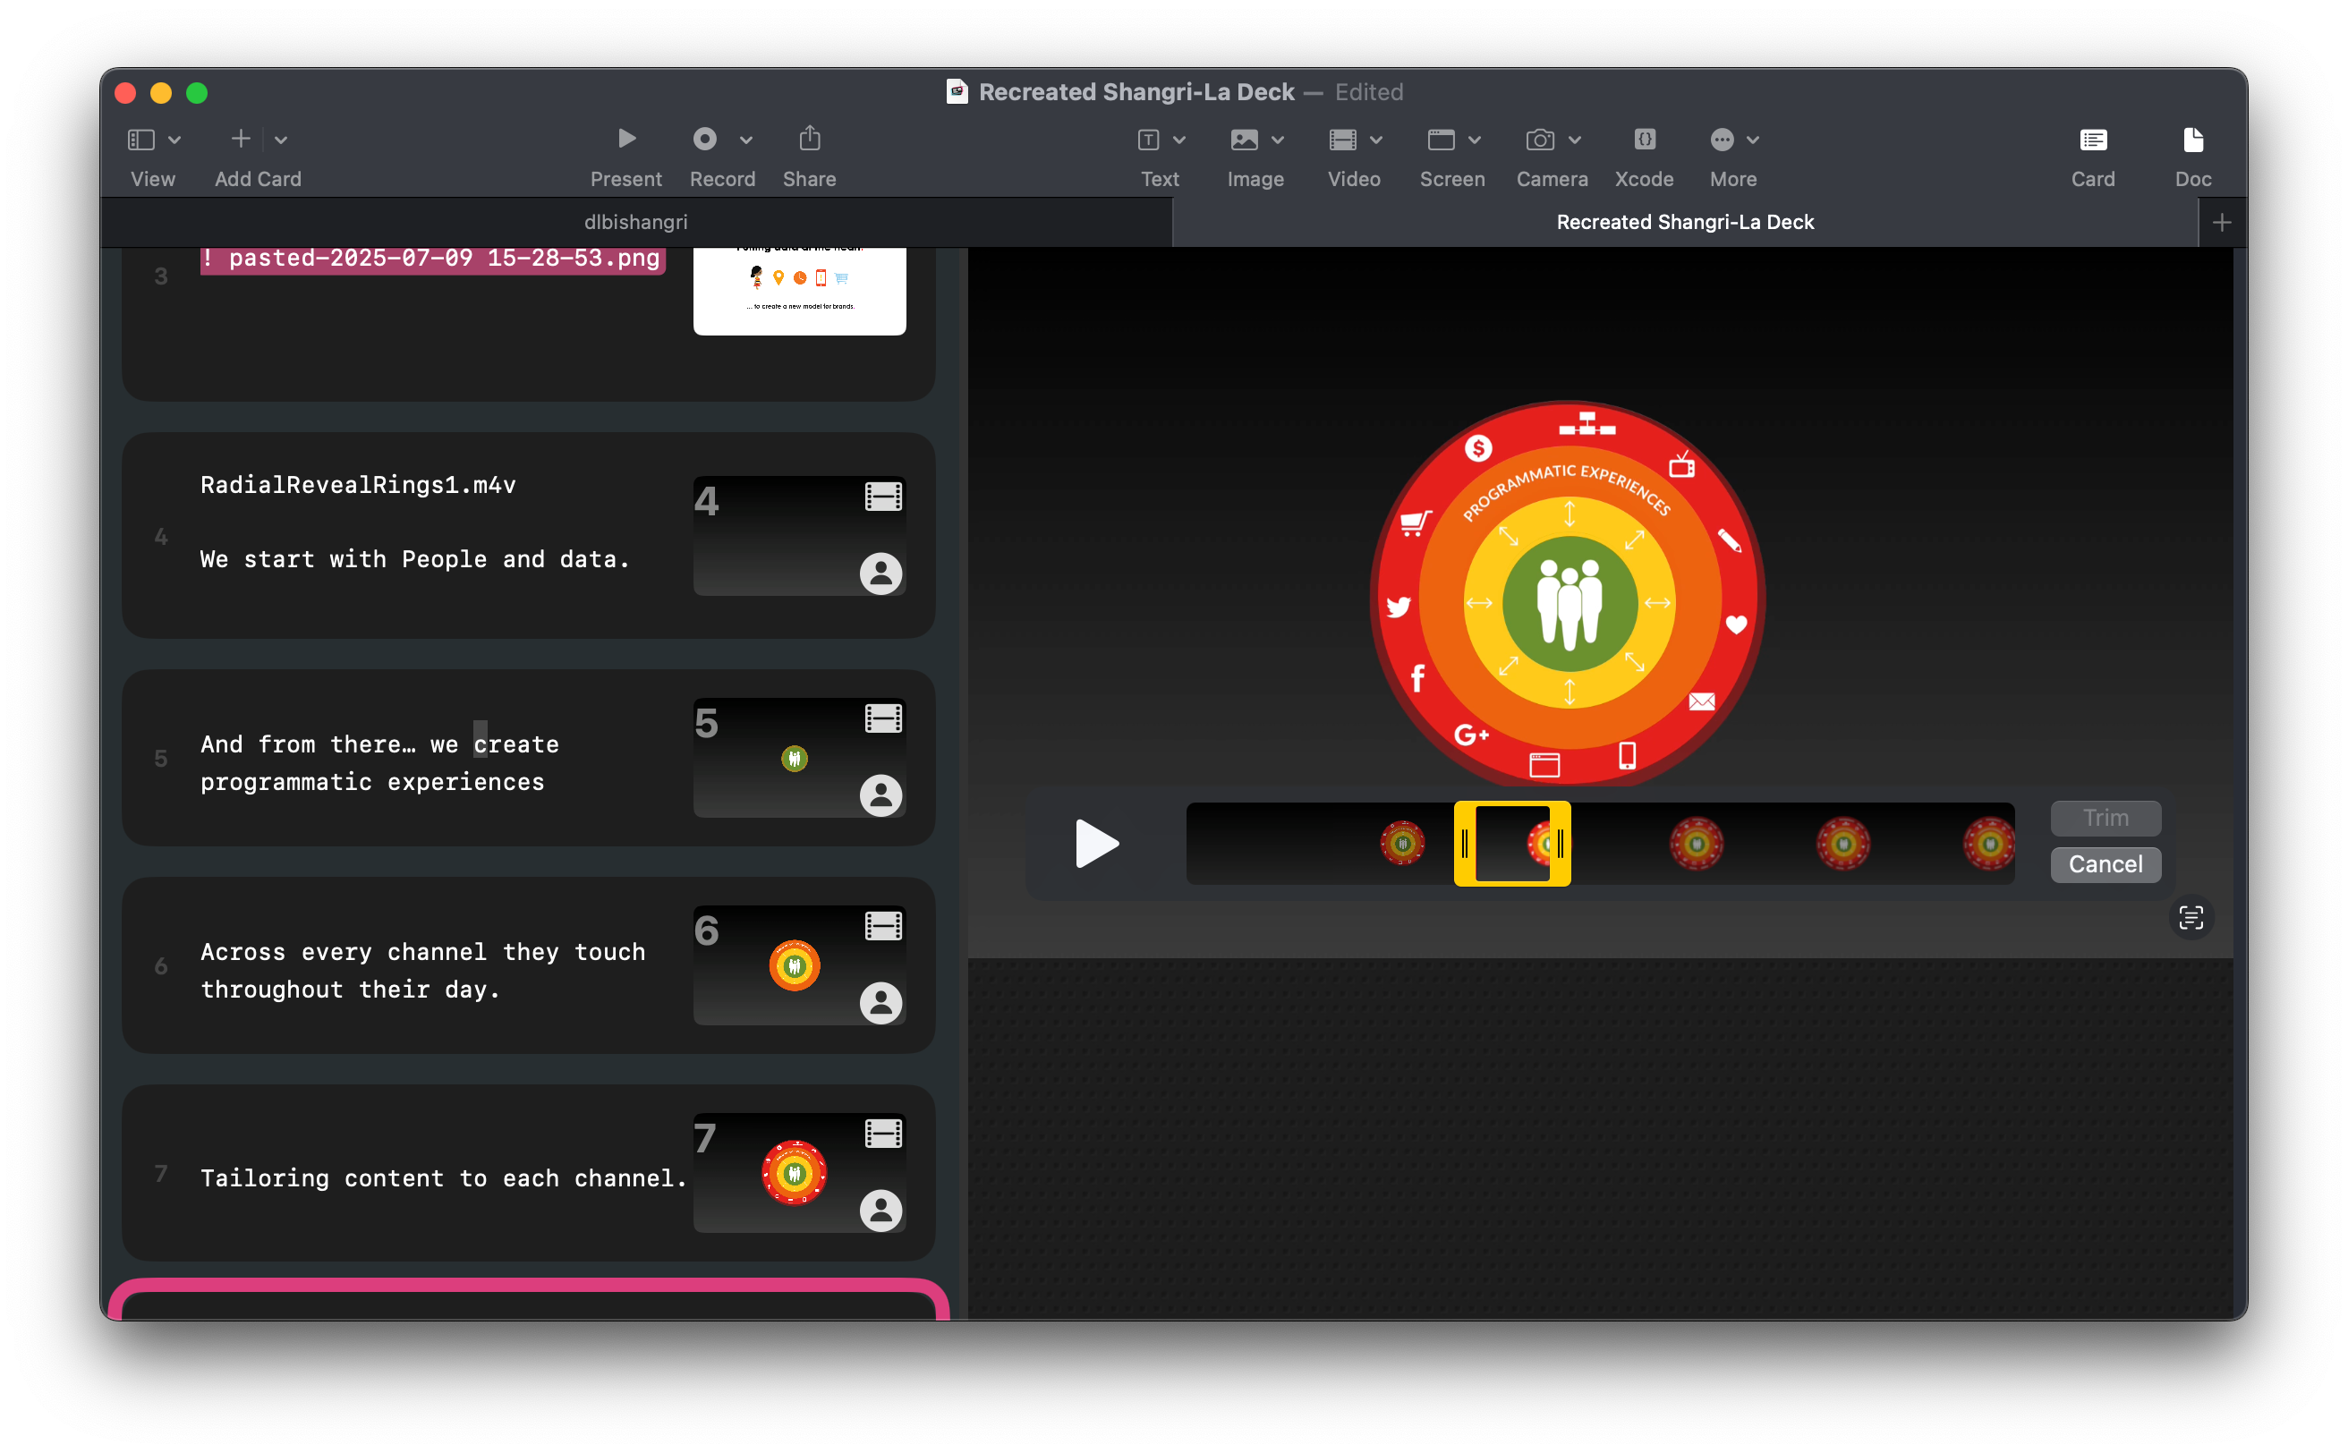Click the Add Card plus icon
Image resolution: width=2348 pixels, height=1453 pixels.
click(x=242, y=140)
